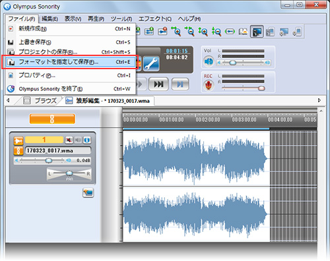Click the wrench settings icon
330x261 pixels.
(151, 64)
